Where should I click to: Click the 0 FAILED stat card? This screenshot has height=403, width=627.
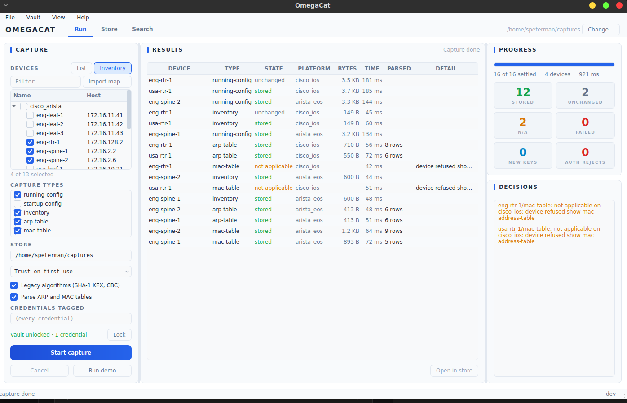(585, 126)
